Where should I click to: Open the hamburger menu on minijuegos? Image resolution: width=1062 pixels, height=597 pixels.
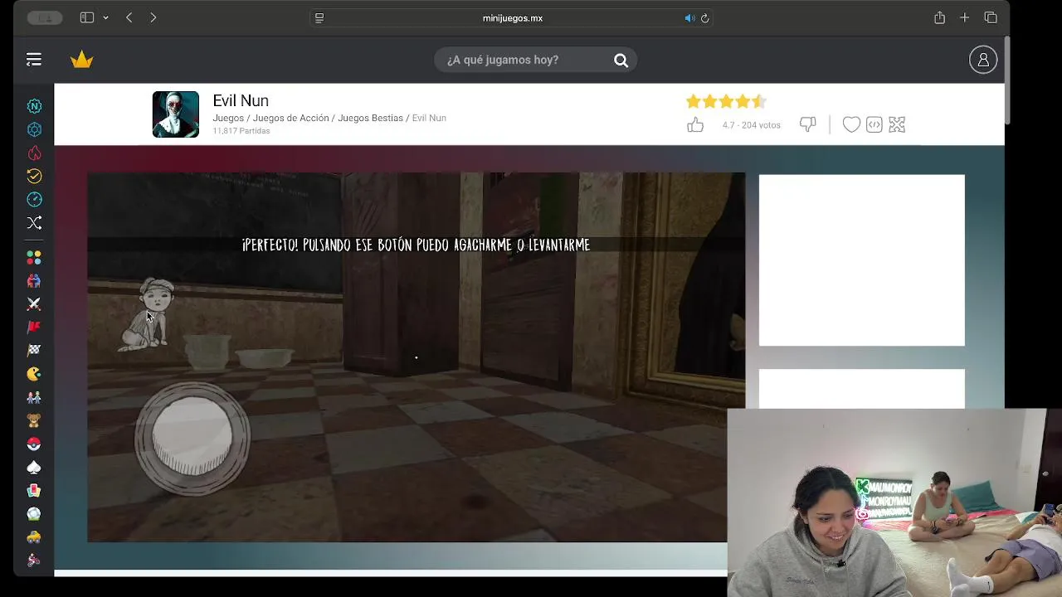(x=33, y=60)
